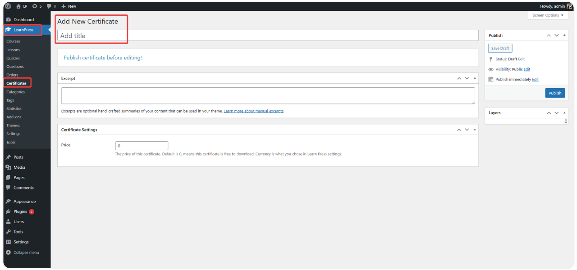
Task: Open Media library from sidebar icon
Action: [8, 167]
